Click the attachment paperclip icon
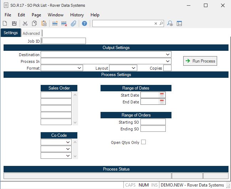231x189 pixels. pos(73,23)
